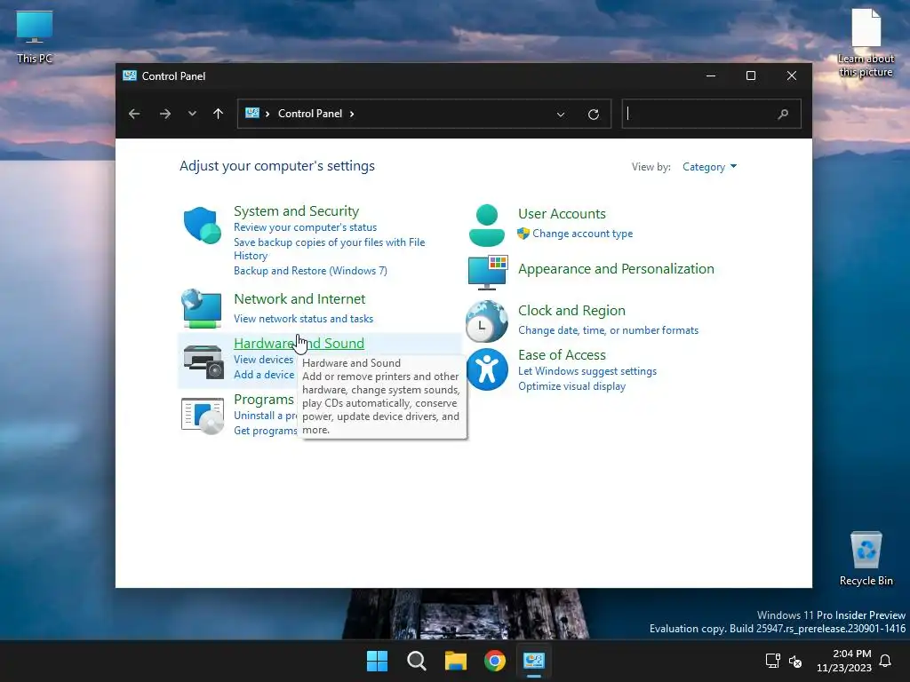Click the Control Panel title bar icon
910x682 pixels.
pyautogui.click(x=130, y=75)
